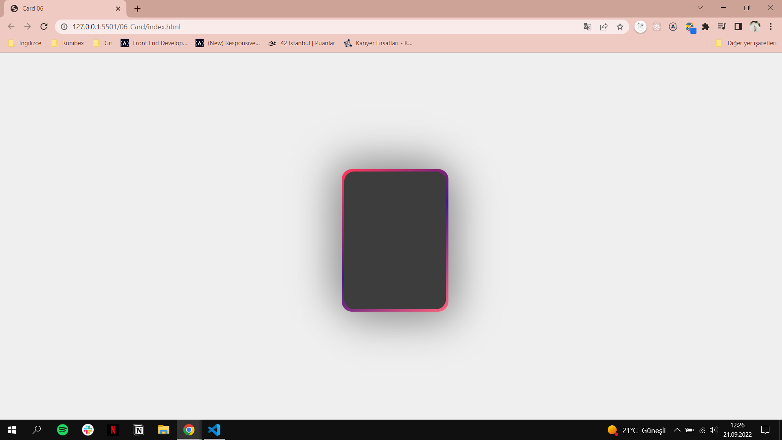
Task: Select the Card 06 browser tab
Action: 57,8
